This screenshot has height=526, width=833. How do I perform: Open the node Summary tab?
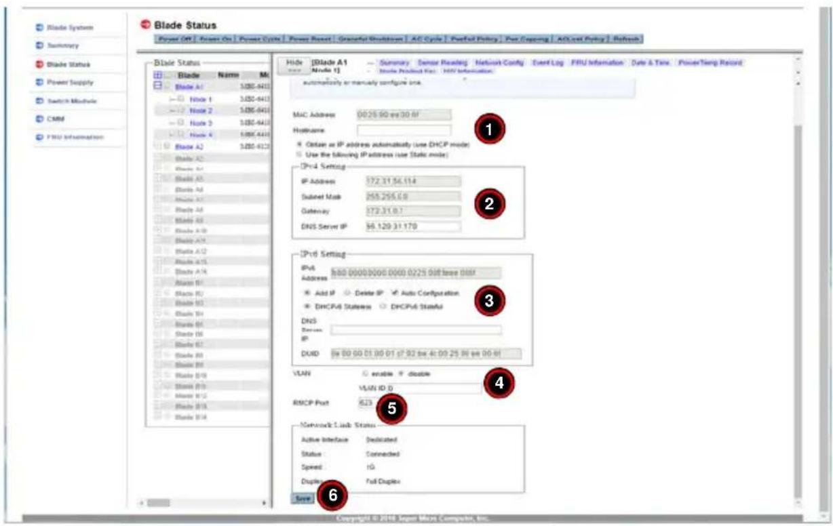[393, 62]
